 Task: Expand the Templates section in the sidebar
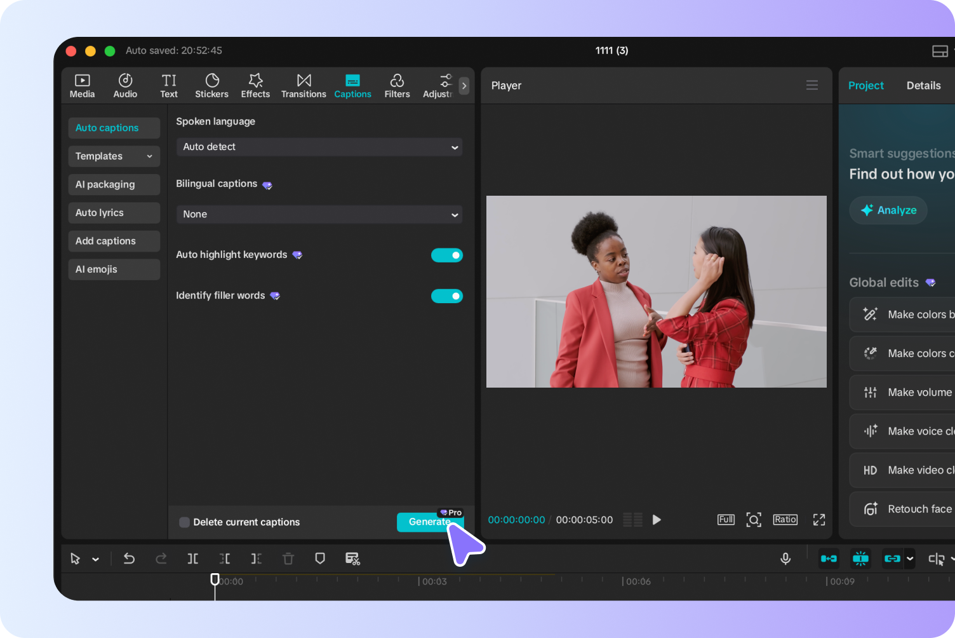[114, 156]
